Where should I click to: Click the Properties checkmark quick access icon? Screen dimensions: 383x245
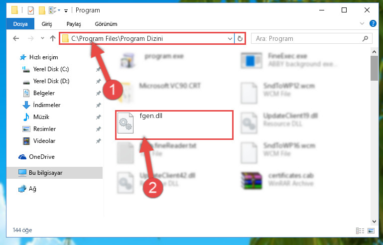click(31, 10)
